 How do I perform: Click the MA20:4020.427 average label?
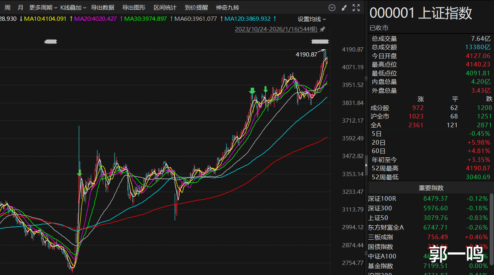point(95,19)
